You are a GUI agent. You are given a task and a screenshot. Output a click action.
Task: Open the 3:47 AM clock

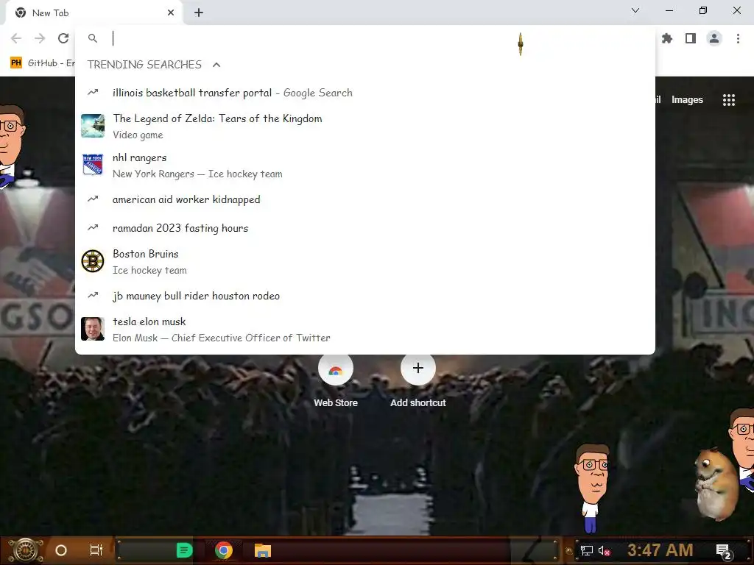(660, 550)
